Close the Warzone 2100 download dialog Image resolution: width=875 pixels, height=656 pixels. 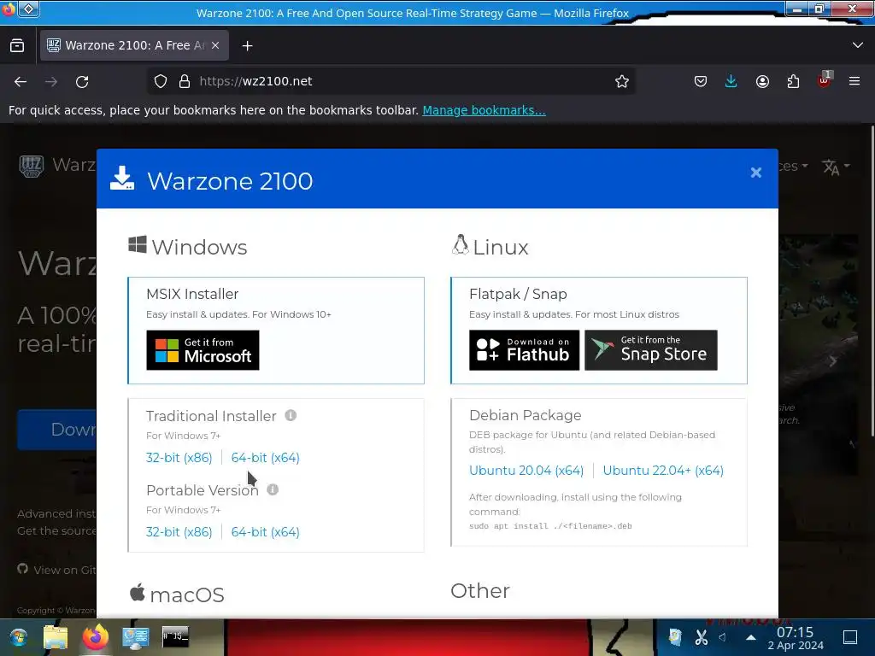click(x=755, y=173)
